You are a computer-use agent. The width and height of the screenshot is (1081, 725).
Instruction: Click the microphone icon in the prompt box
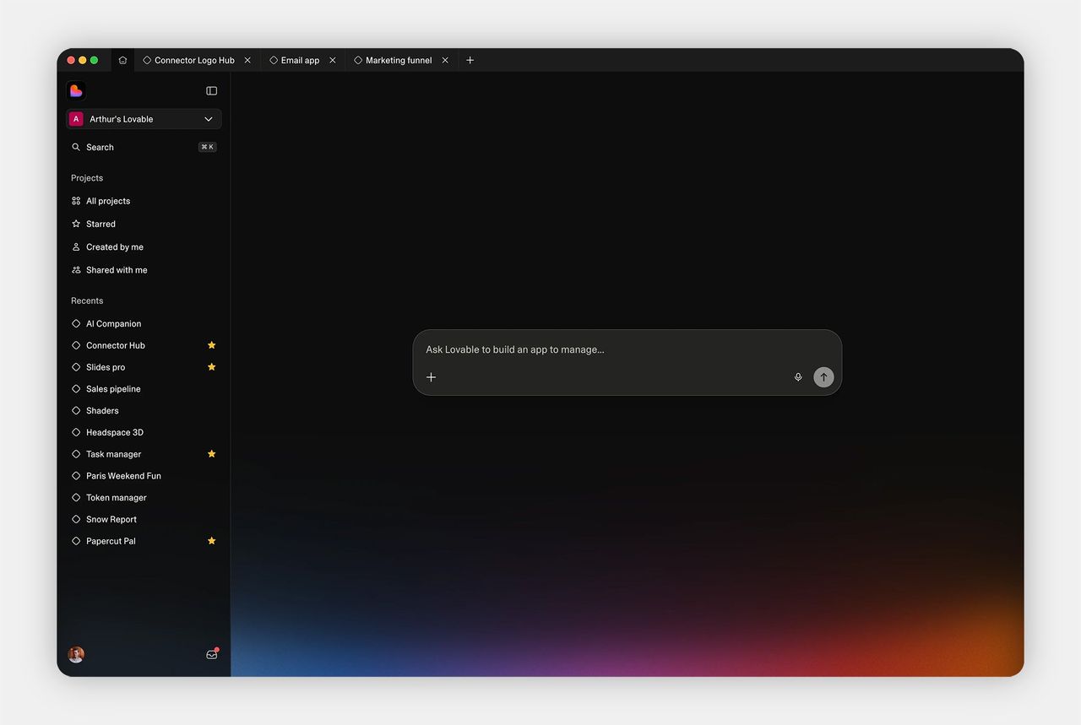pyautogui.click(x=797, y=377)
